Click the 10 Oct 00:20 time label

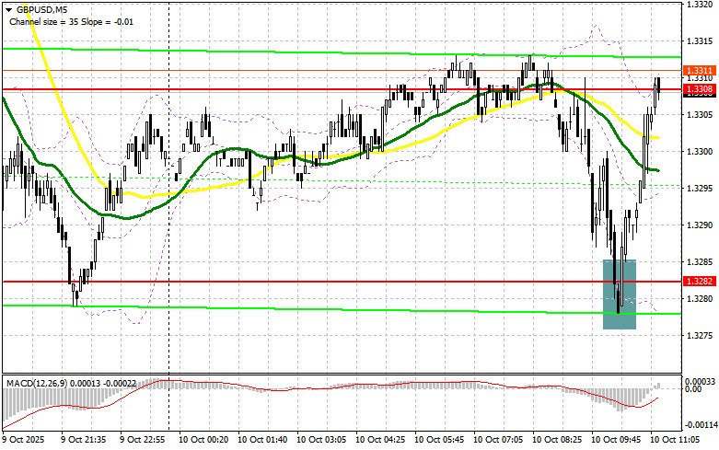pyautogui.click(x=204, y=440)
